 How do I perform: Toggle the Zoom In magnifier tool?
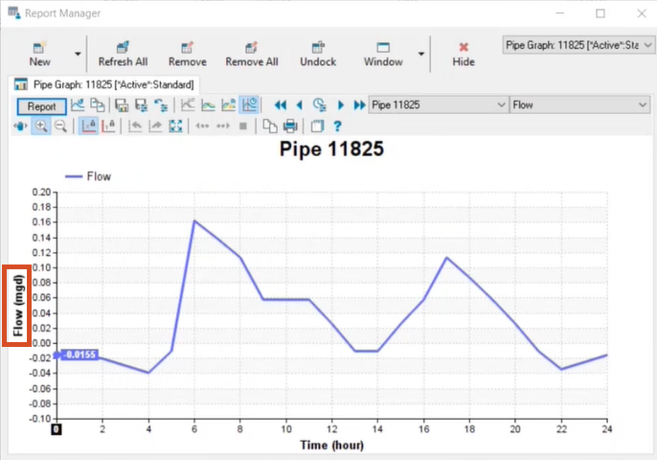pos(41,126)
